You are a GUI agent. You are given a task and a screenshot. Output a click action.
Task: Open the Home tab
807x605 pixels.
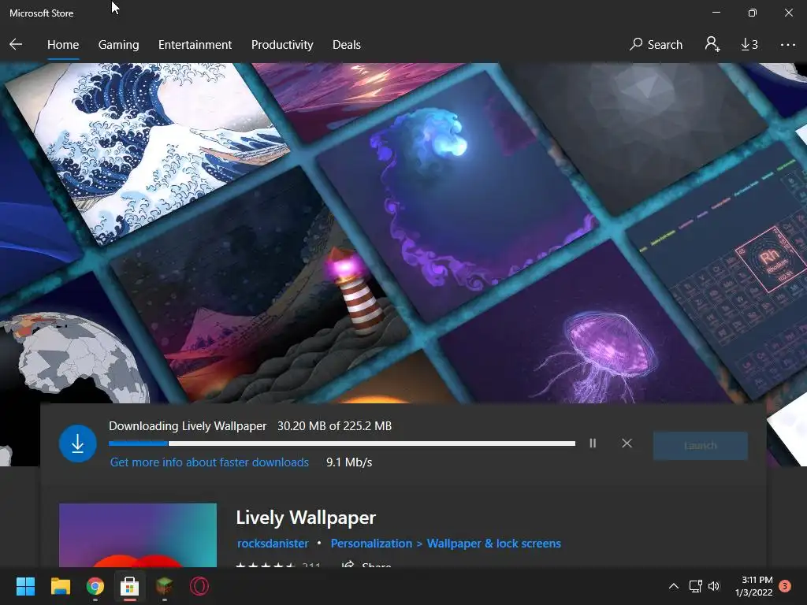coord(63,45)
